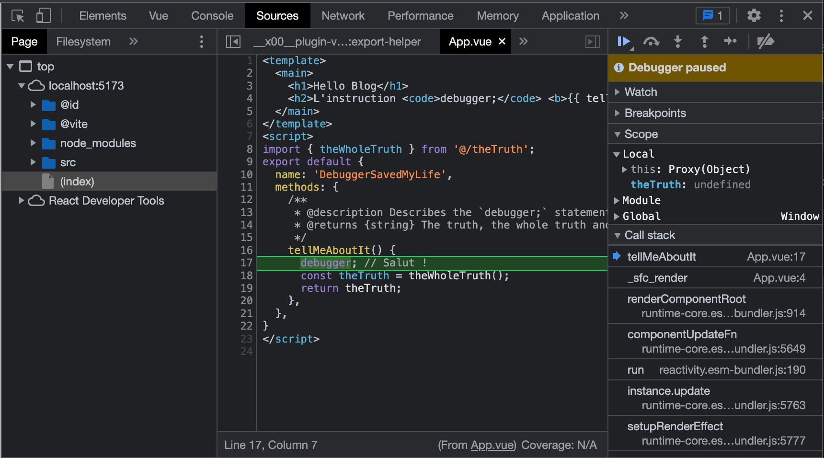Open DevTools settings with the gear icon
824x458 pixels.
[753, 15]
